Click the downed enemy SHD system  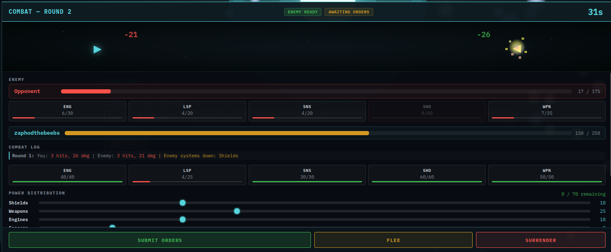427,111
